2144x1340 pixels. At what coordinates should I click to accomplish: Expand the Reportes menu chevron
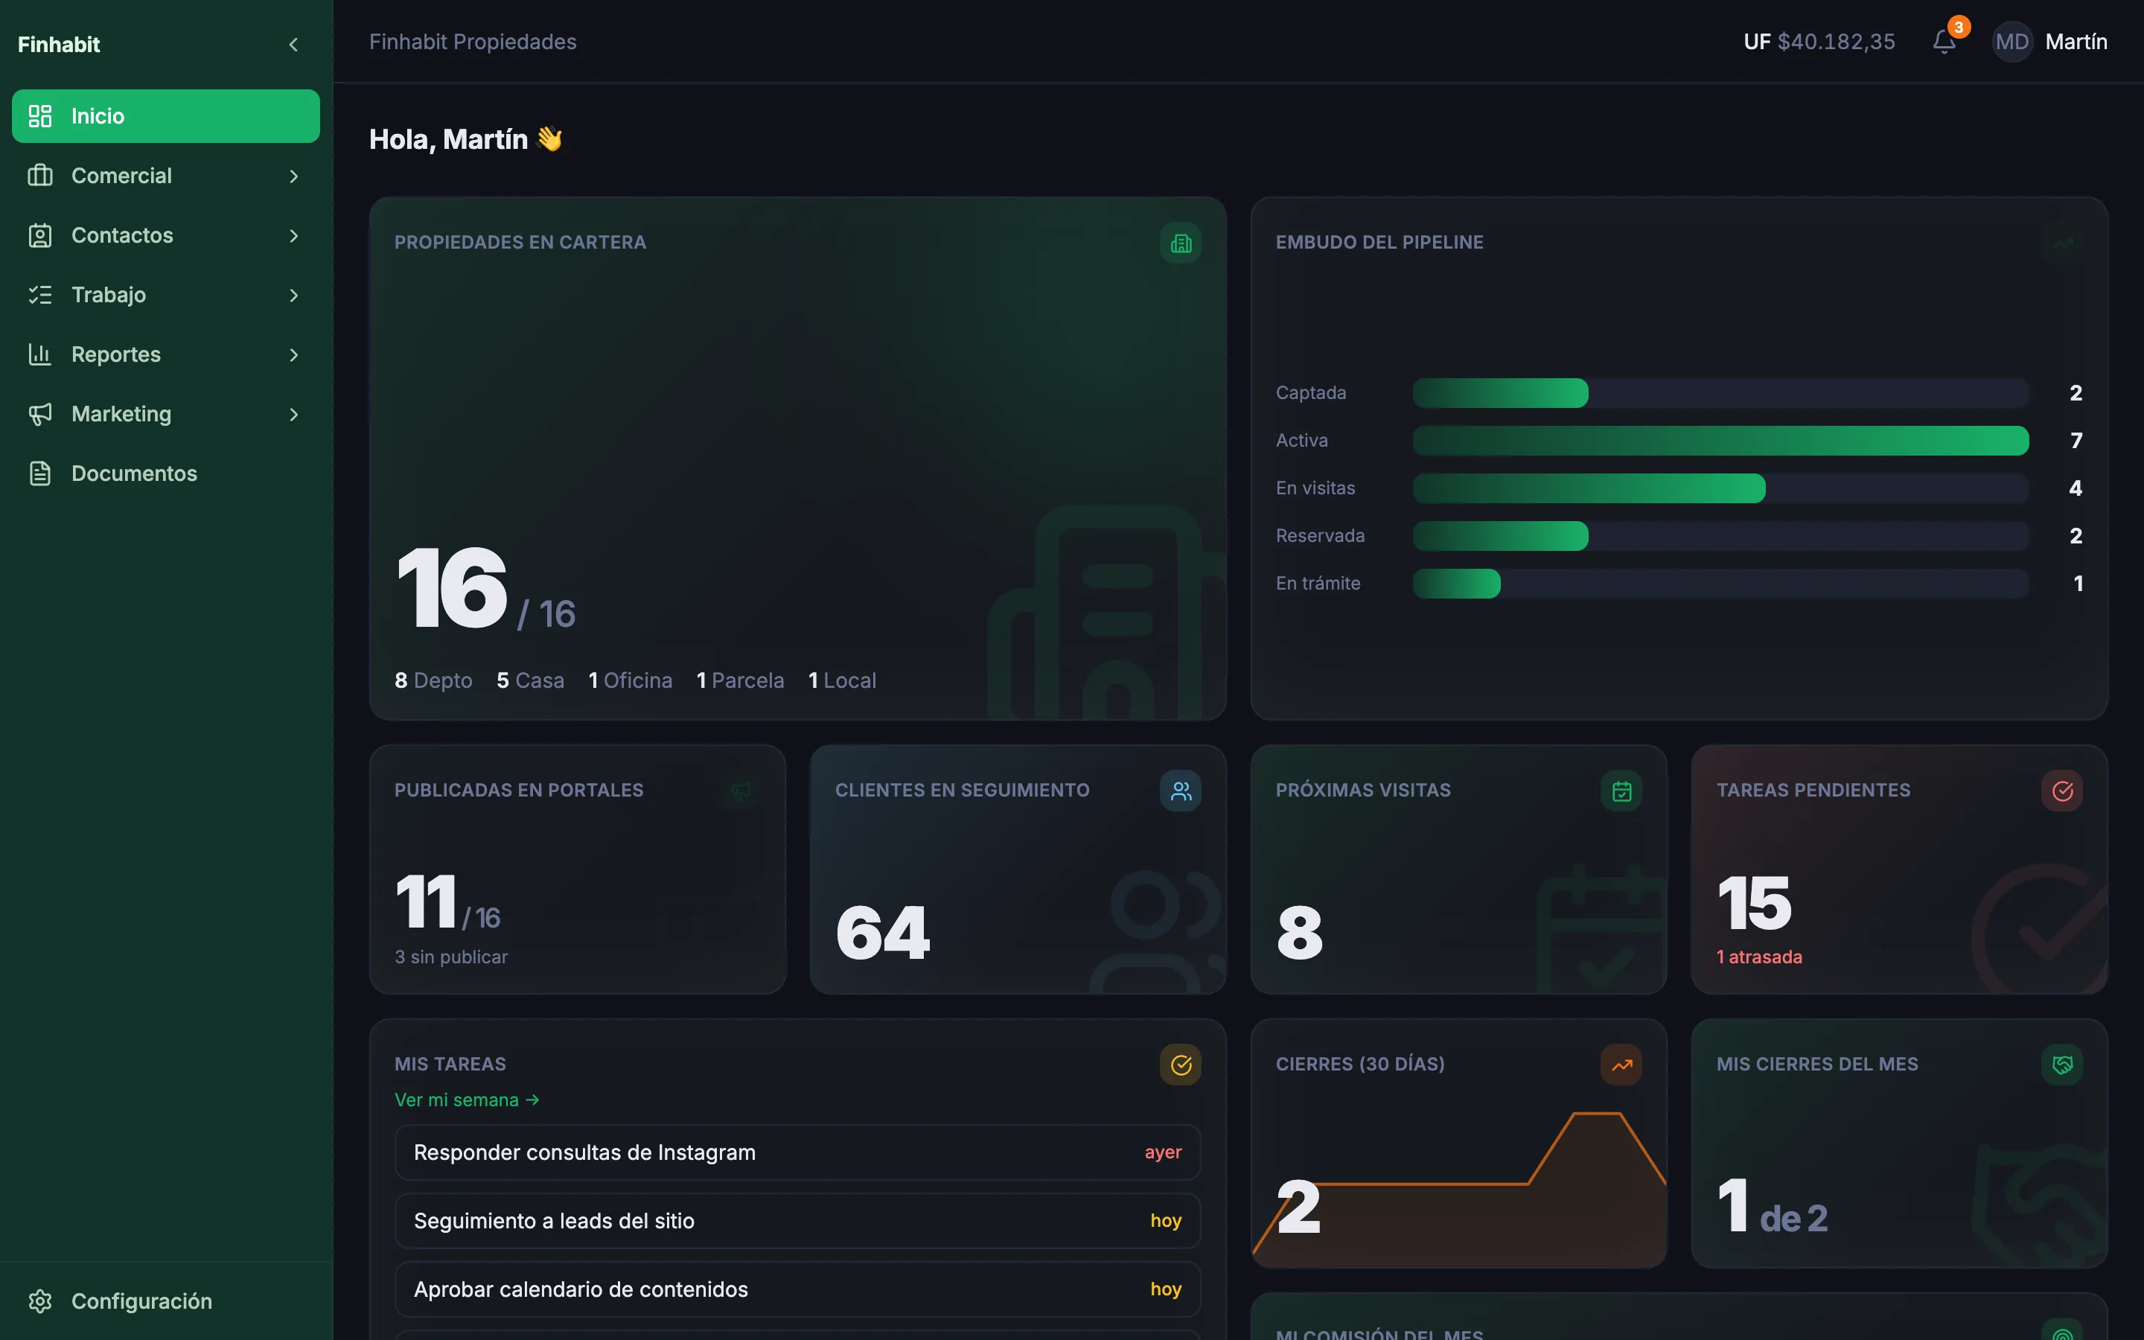(293, 354)
